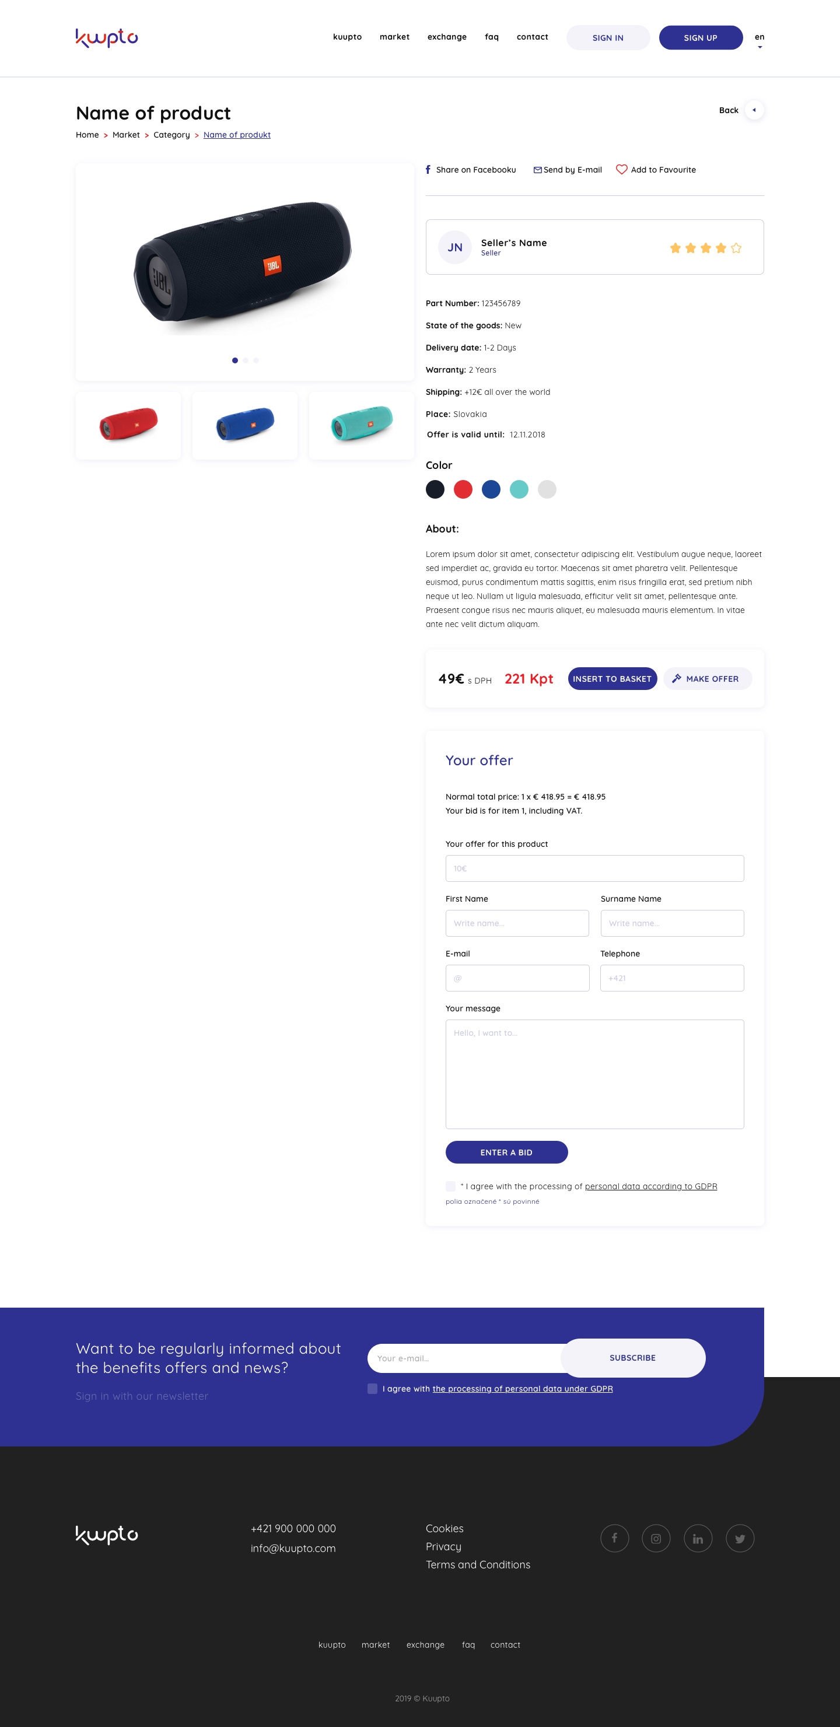This screenshot has height=1727, width=840.
Task: Go to the market menu item in the header
Action: [394, 37]
